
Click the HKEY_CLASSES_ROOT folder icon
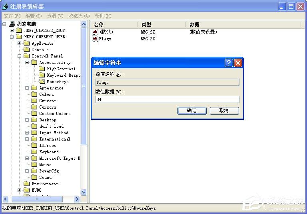pyautogui.click(x=19, y=30)
